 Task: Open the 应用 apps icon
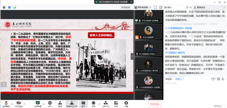[x=116, y=104]
